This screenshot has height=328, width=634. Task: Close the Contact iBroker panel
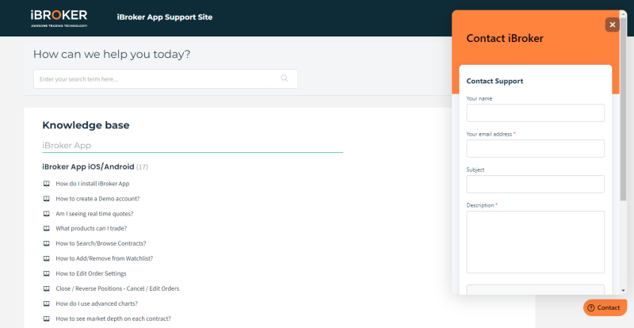coord(612,25)
